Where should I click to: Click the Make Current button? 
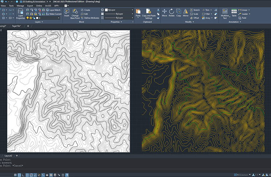click(53, 14)
